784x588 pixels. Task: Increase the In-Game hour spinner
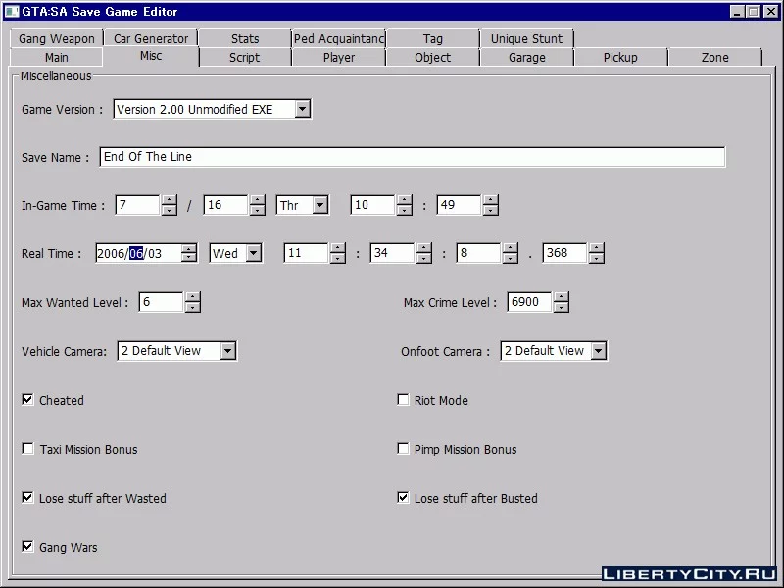[x=404, y=200]
